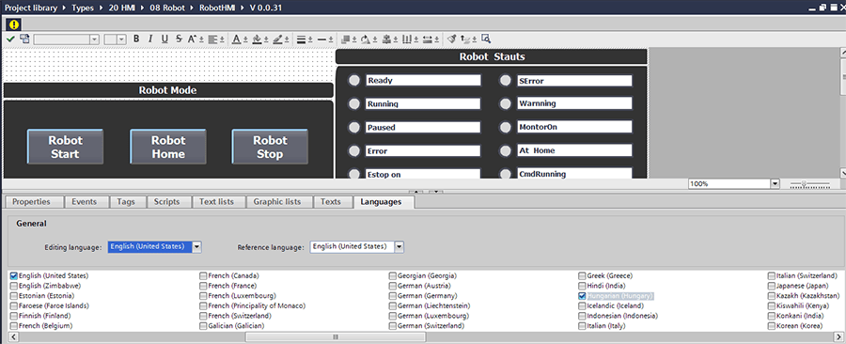The image size is (846, 344).
Task: Switch to the Events tab
Action: pyautogui.click(x=85, y=202)
